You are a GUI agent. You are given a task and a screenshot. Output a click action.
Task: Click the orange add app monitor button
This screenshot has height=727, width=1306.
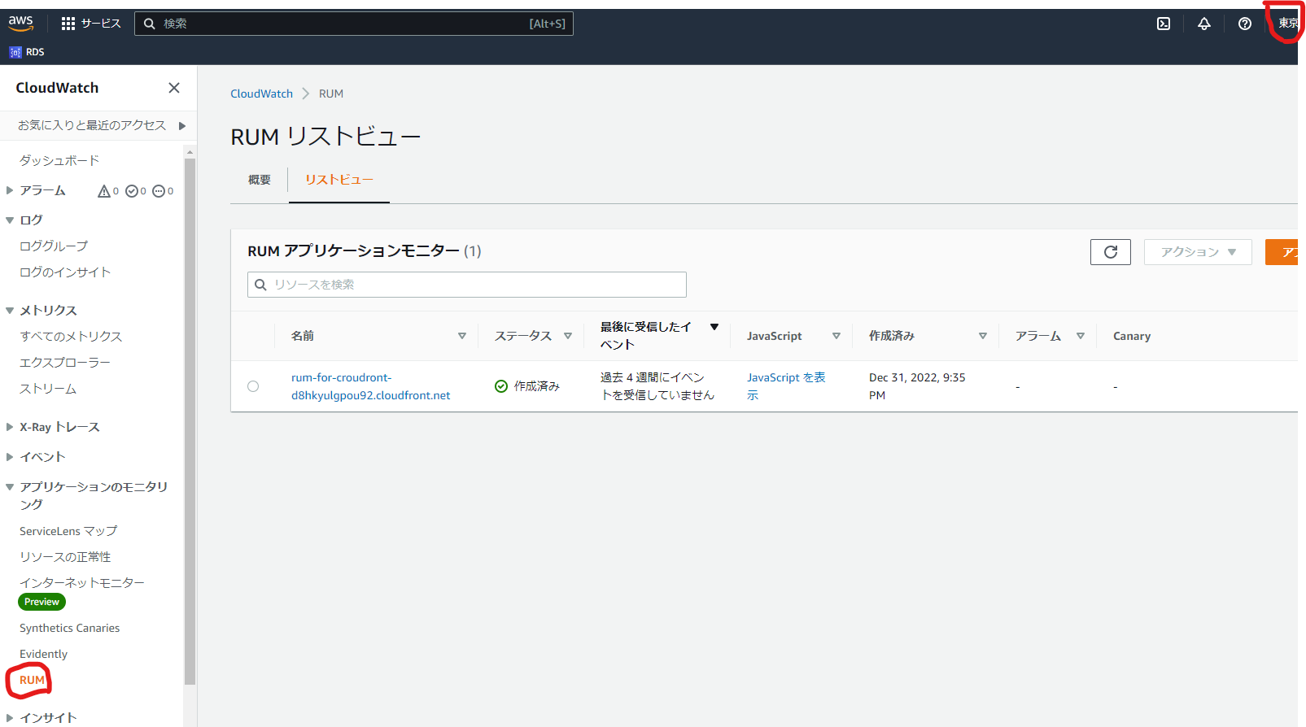[1282, 252]
